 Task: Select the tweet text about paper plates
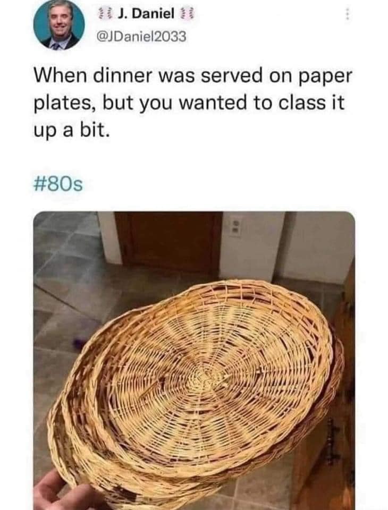(193, 103)
